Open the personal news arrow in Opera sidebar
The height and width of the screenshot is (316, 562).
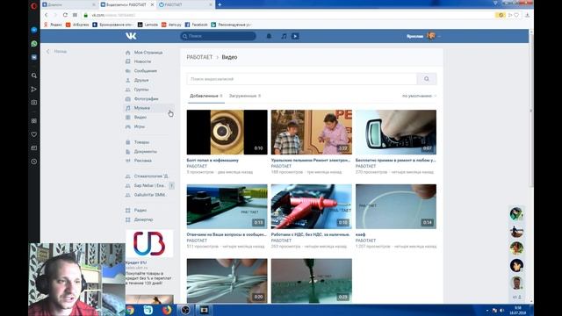coord(34,89)
